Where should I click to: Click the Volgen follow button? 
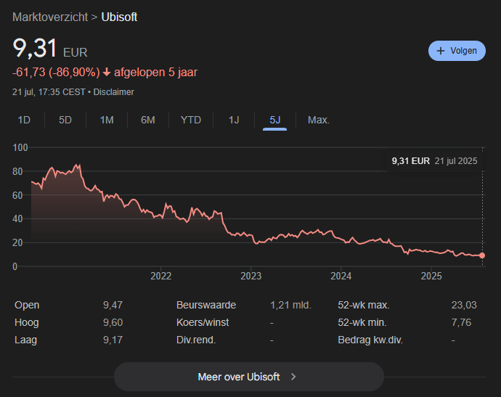[x=457, y=51]
